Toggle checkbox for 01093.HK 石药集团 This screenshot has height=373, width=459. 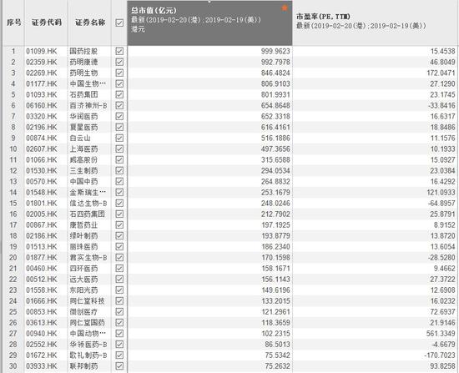click(119, 94)
